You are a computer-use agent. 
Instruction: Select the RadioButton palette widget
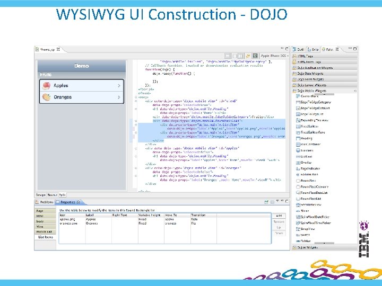(x=307, y=175)
